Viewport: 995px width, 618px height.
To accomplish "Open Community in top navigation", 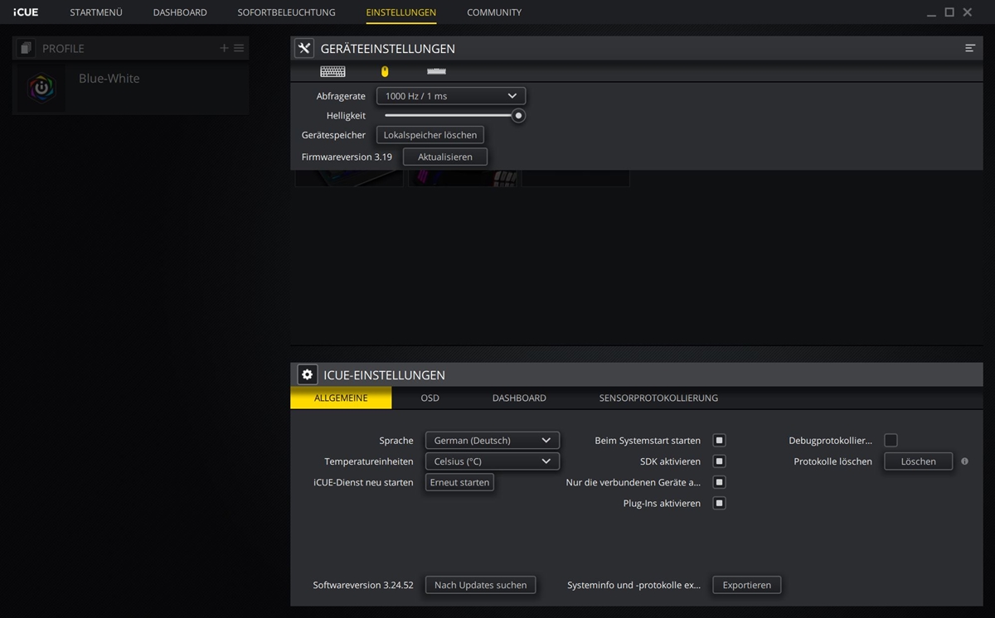I will pyautogui.click(x=494, y=12).
